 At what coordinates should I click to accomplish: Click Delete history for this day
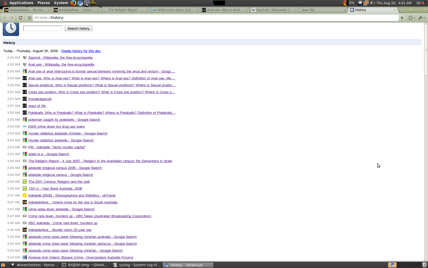(x=81, y=51)
